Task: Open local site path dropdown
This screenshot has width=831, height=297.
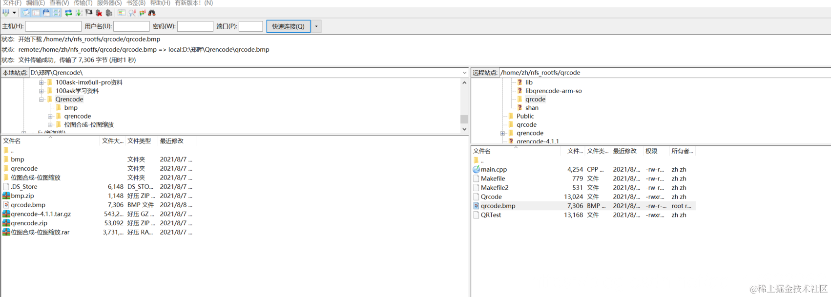Action: [x=464, y=73]
